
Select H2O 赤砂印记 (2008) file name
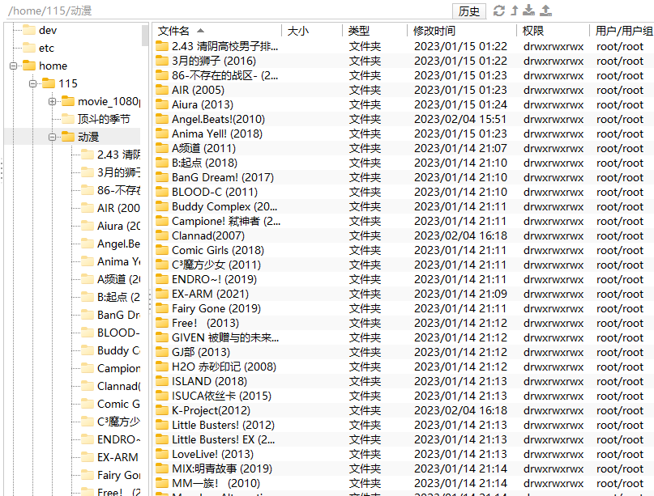point(224,367)
